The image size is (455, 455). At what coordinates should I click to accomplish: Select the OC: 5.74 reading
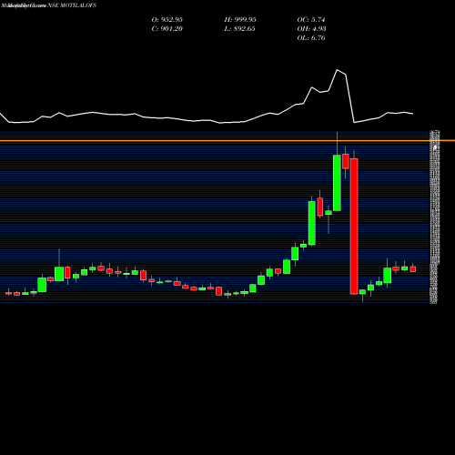(311, 20)
